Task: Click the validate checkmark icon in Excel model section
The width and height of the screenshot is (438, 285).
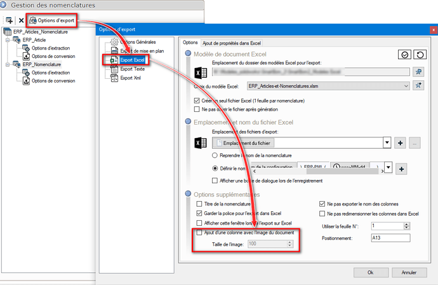Action: 404,55
